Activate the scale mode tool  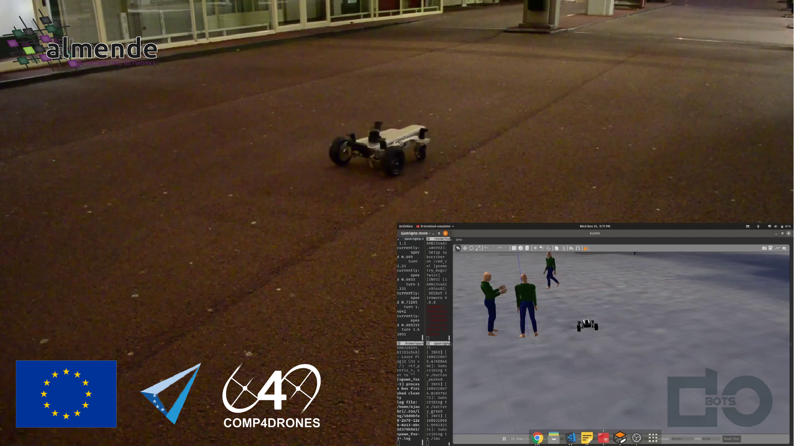478,248
